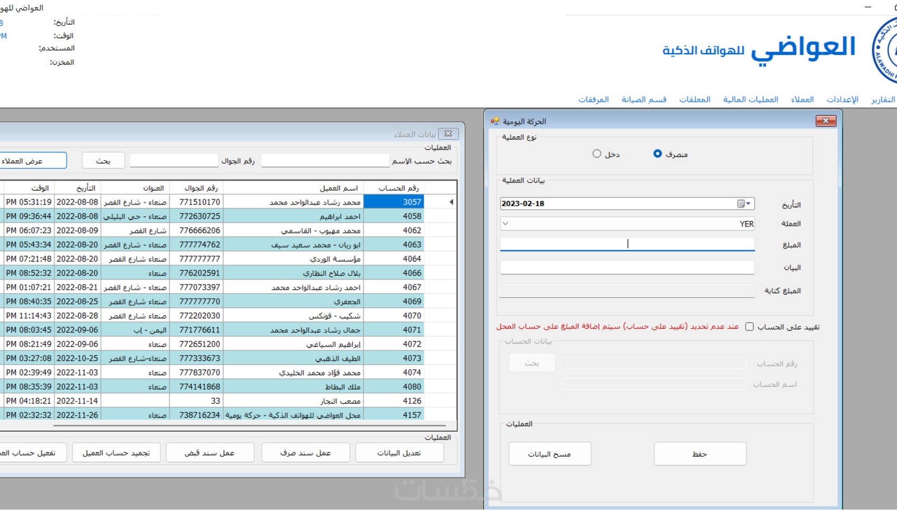The image size is (897, 511).
Task: Sort by رقم الحساب column header
Action: coord(394,188)
